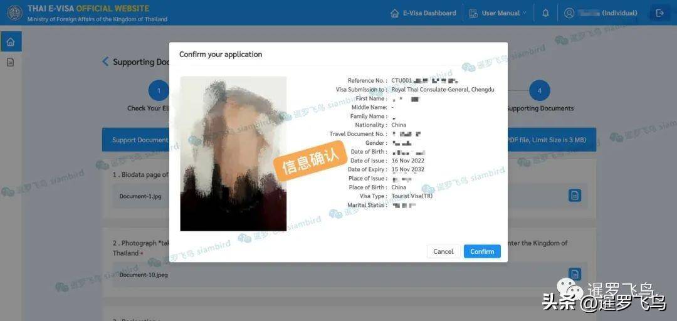
Task: Click the Thai Ministry emblem logo
Action: point(14,13)
